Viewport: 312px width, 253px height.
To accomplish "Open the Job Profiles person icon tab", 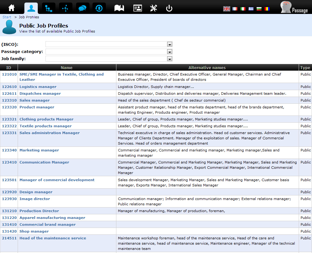I will [x=31, y=8].
